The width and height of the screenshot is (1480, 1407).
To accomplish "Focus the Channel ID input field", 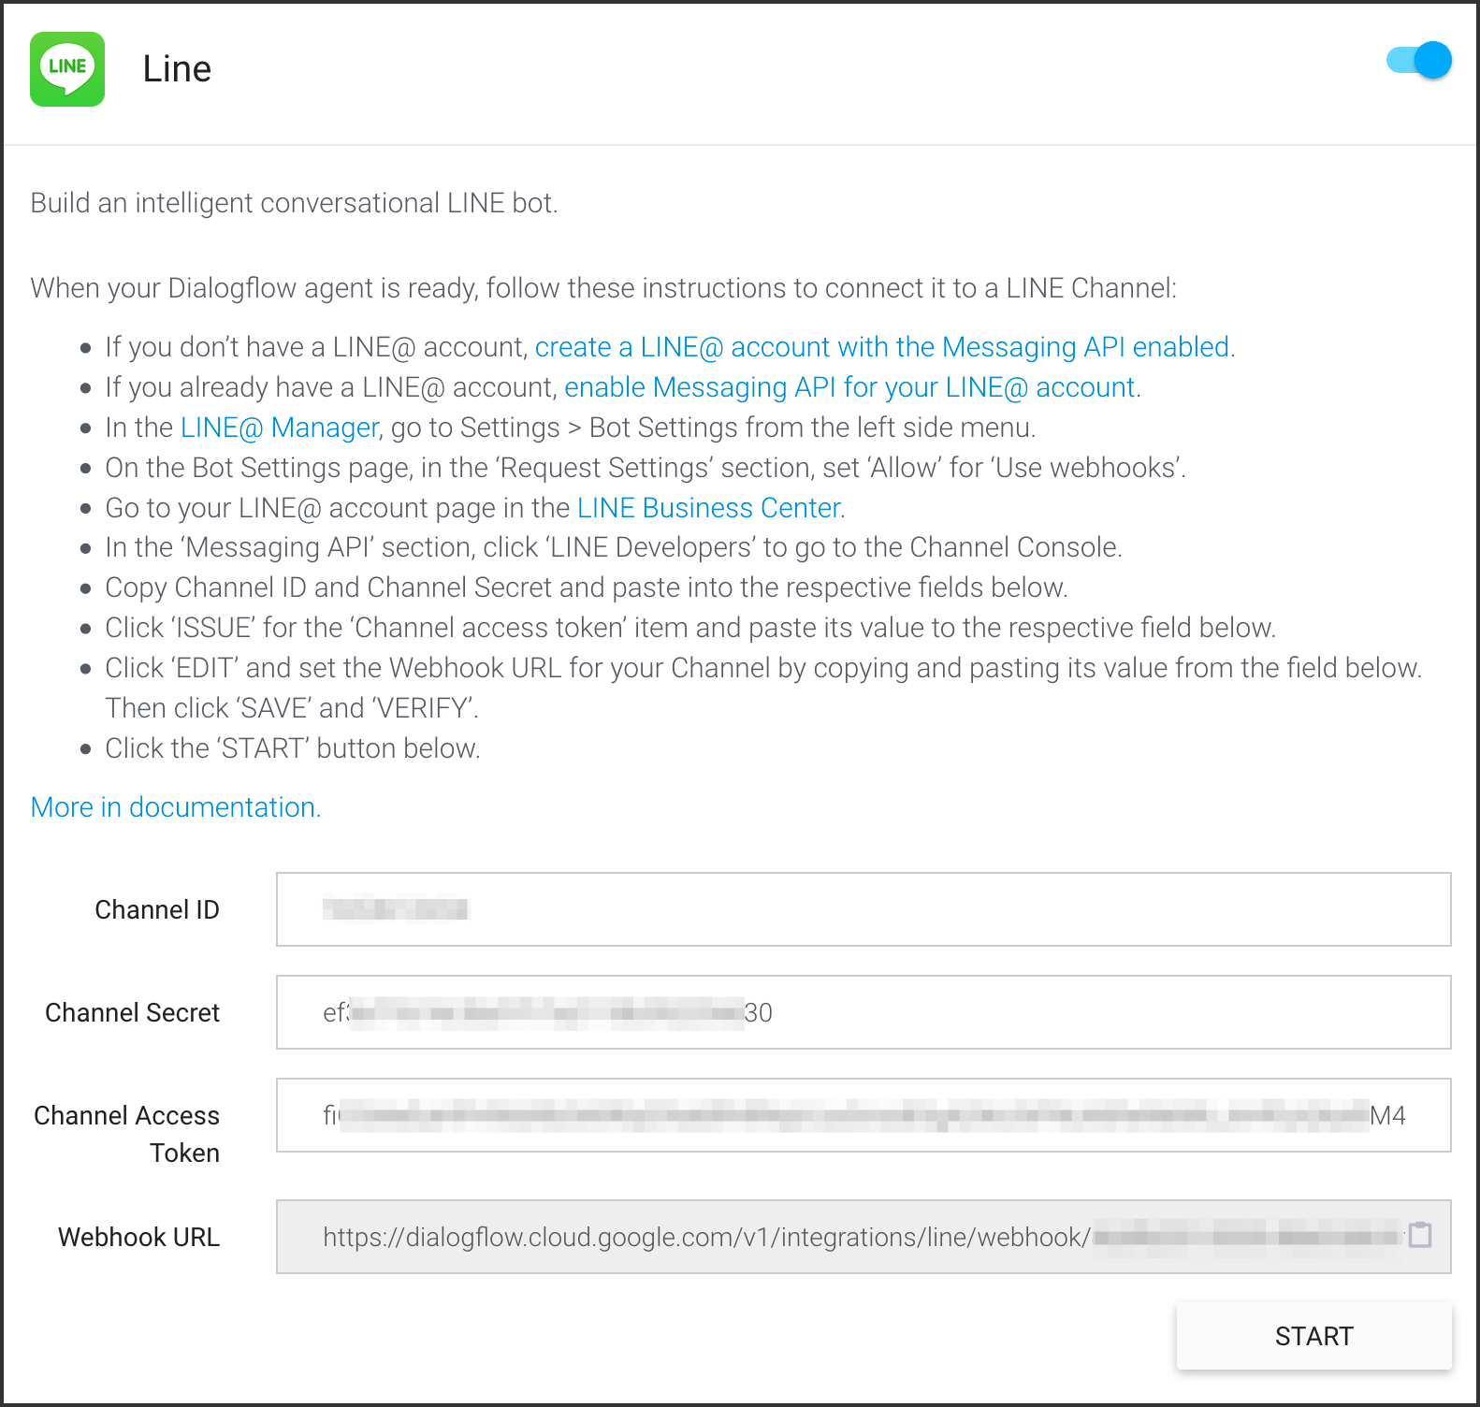I will coord(863,909).
